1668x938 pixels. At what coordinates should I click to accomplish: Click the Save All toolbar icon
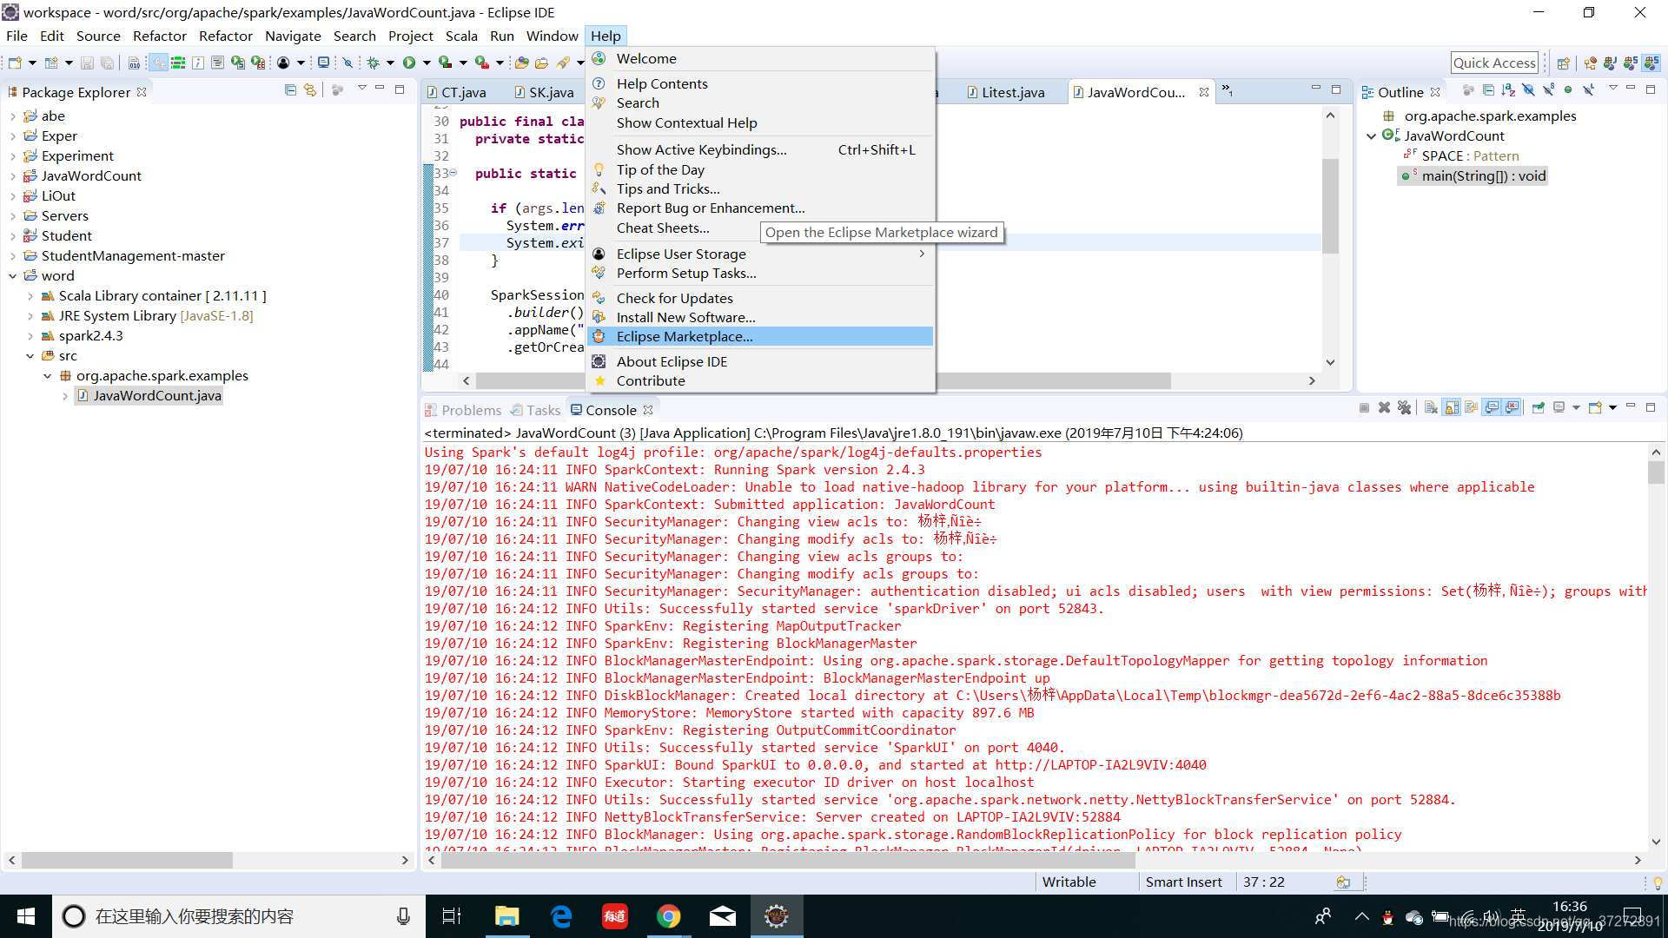107,63
